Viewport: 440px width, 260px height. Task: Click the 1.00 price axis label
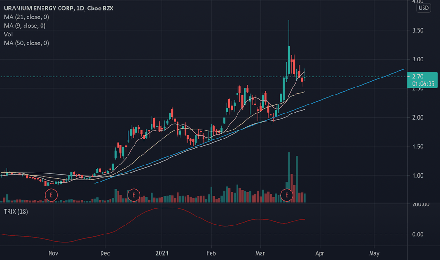[417, 176]
